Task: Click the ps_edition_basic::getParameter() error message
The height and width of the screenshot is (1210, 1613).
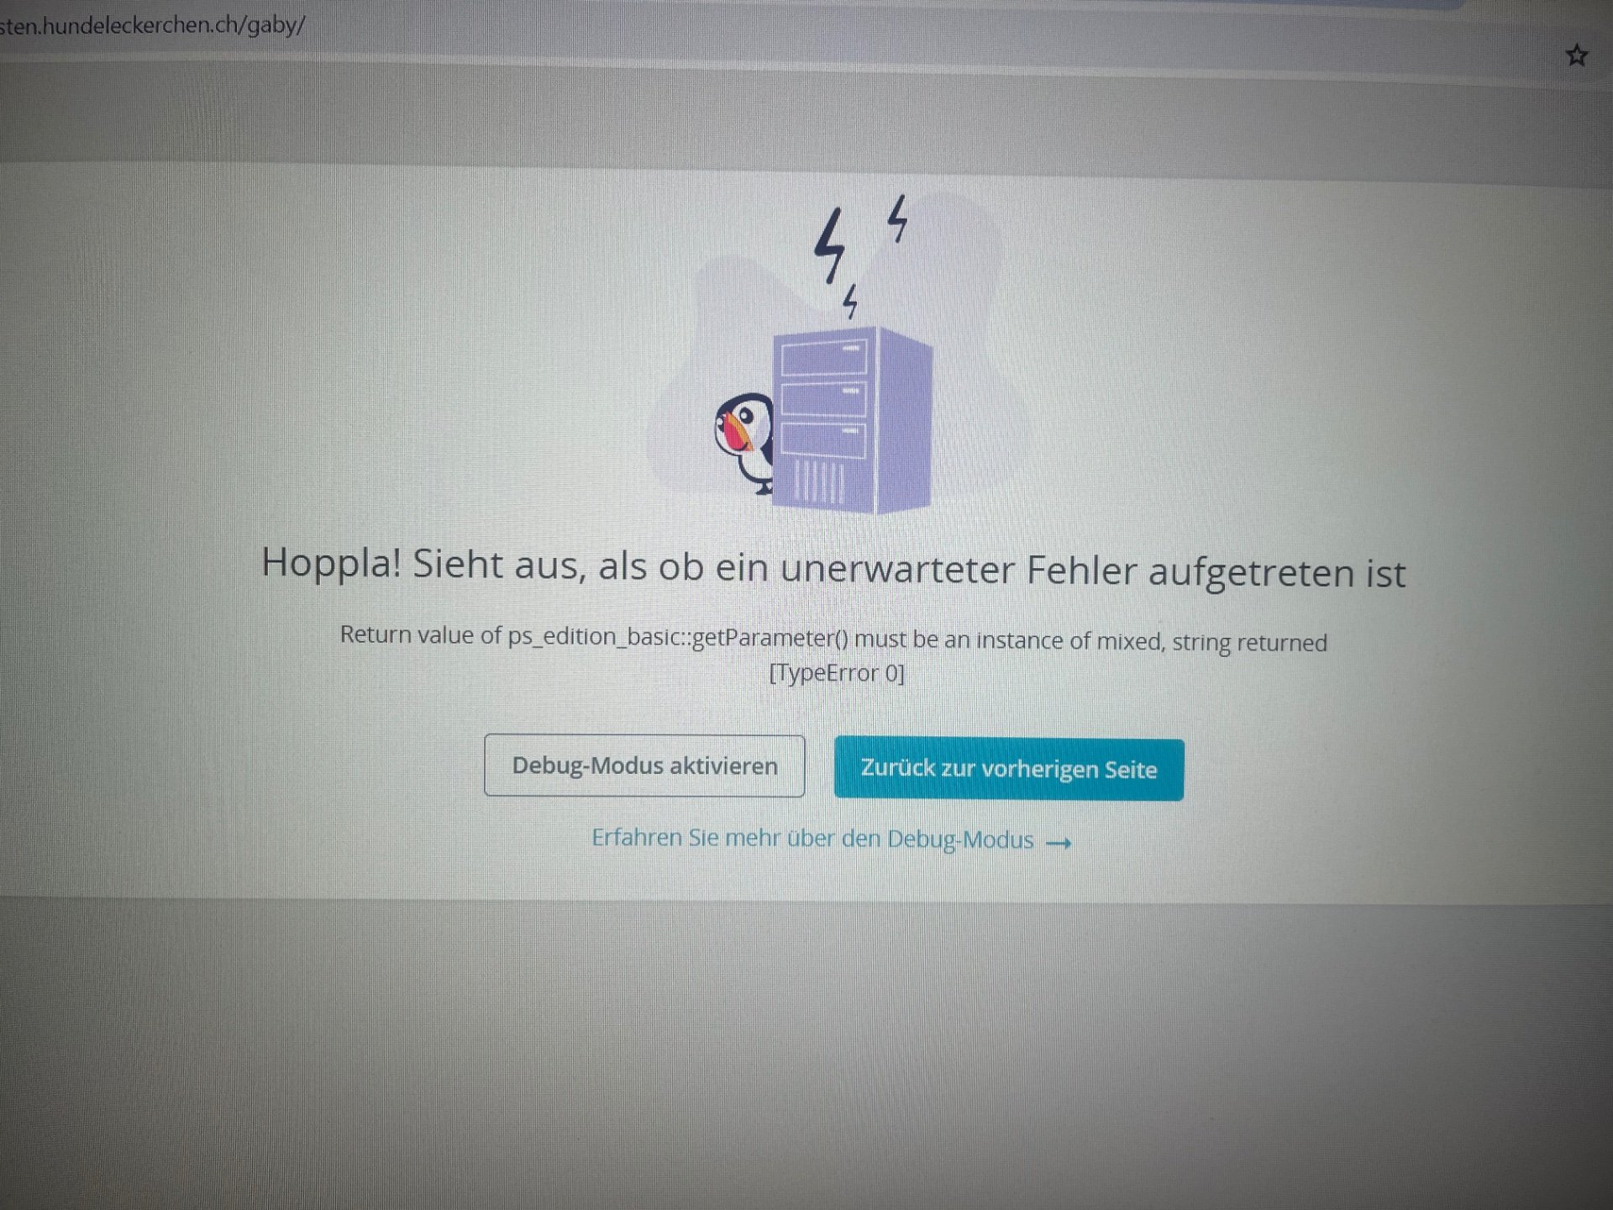Action: pos(833,639)
